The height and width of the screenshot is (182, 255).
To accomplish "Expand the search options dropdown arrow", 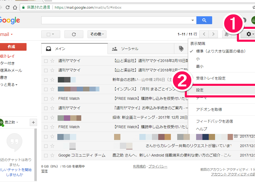I will [192, 20].
